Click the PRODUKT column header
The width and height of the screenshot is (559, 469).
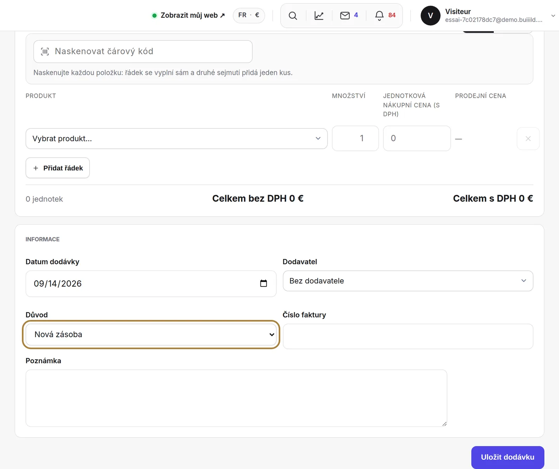pos(41,96)
